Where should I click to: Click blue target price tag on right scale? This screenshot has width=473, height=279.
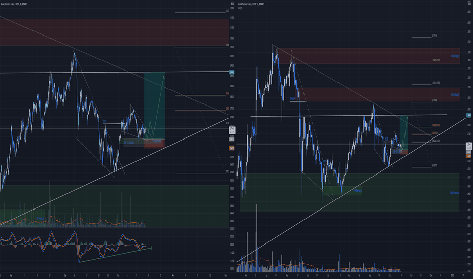[x=469, y=115]
